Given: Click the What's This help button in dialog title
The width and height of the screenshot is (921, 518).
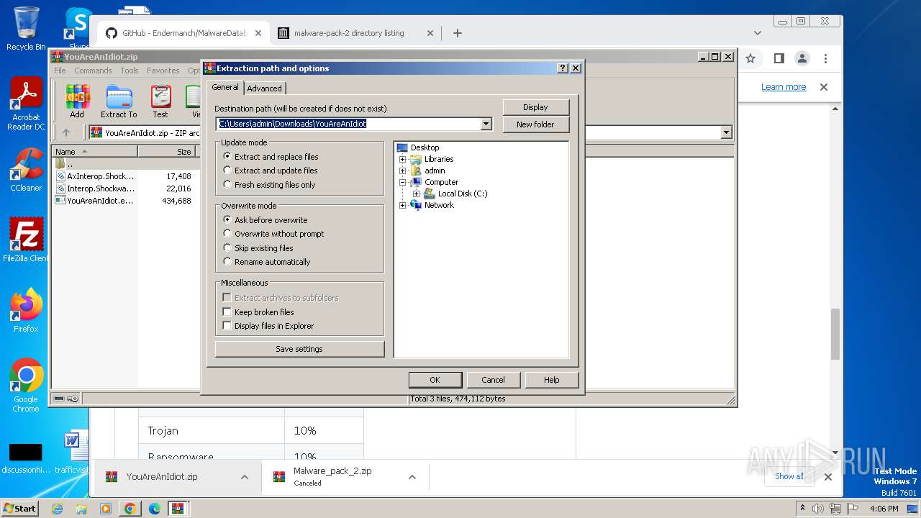Looking at the screenshot, I should 563,68.
